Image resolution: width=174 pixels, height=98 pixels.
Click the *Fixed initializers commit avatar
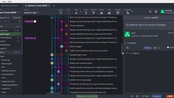[66, 26]
